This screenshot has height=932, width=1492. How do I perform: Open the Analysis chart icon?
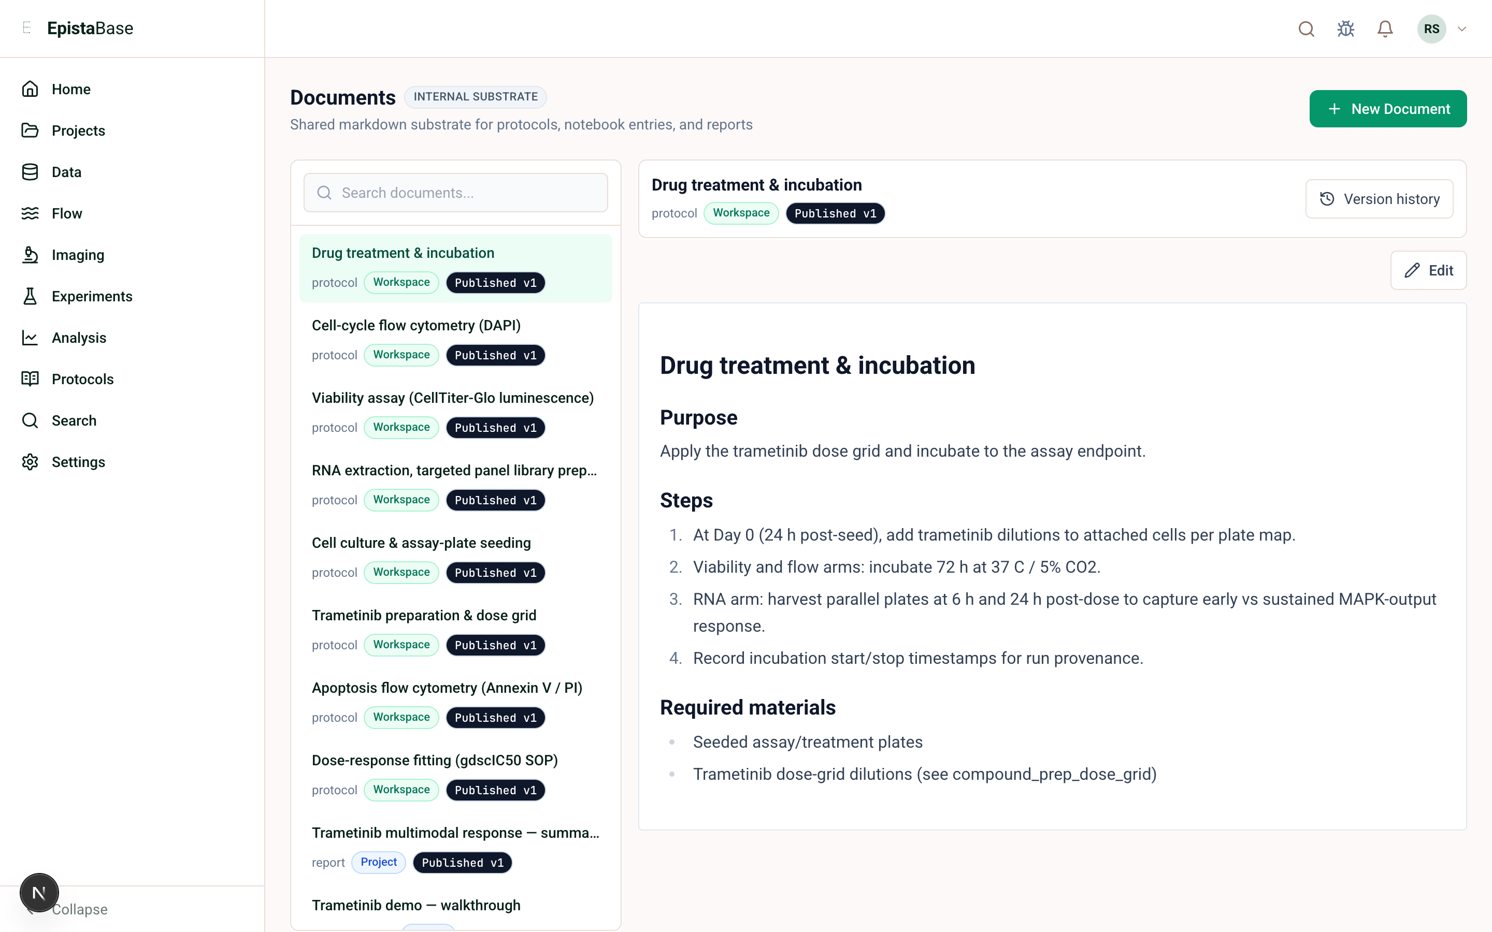coord(30,337)
